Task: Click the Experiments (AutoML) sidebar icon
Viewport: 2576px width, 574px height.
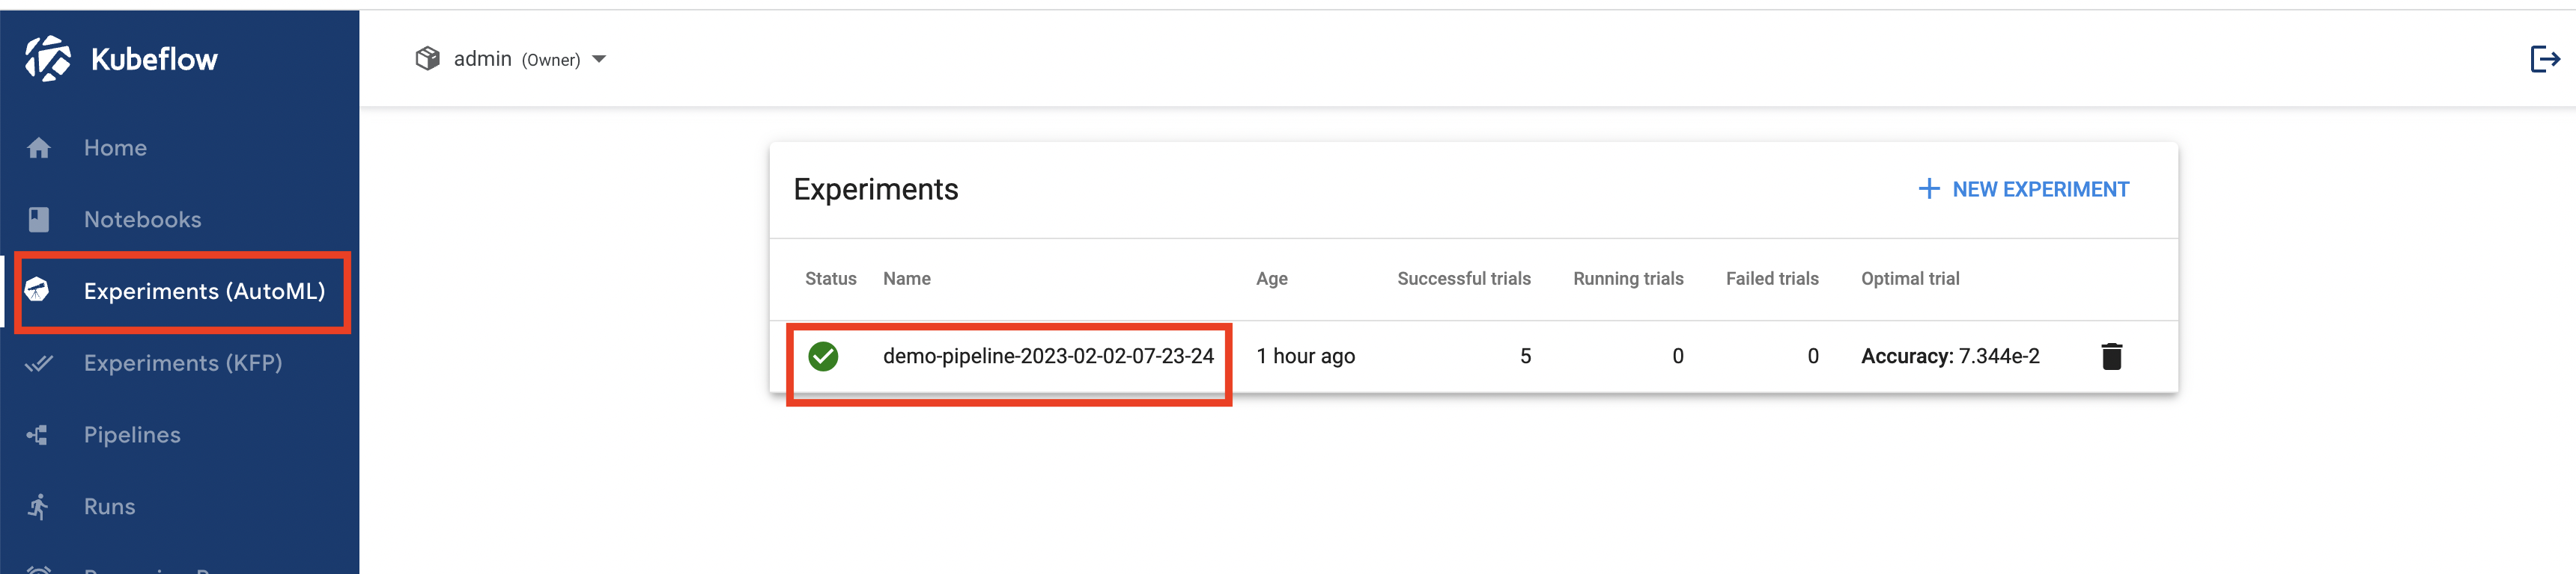Action: pos(37,291)
